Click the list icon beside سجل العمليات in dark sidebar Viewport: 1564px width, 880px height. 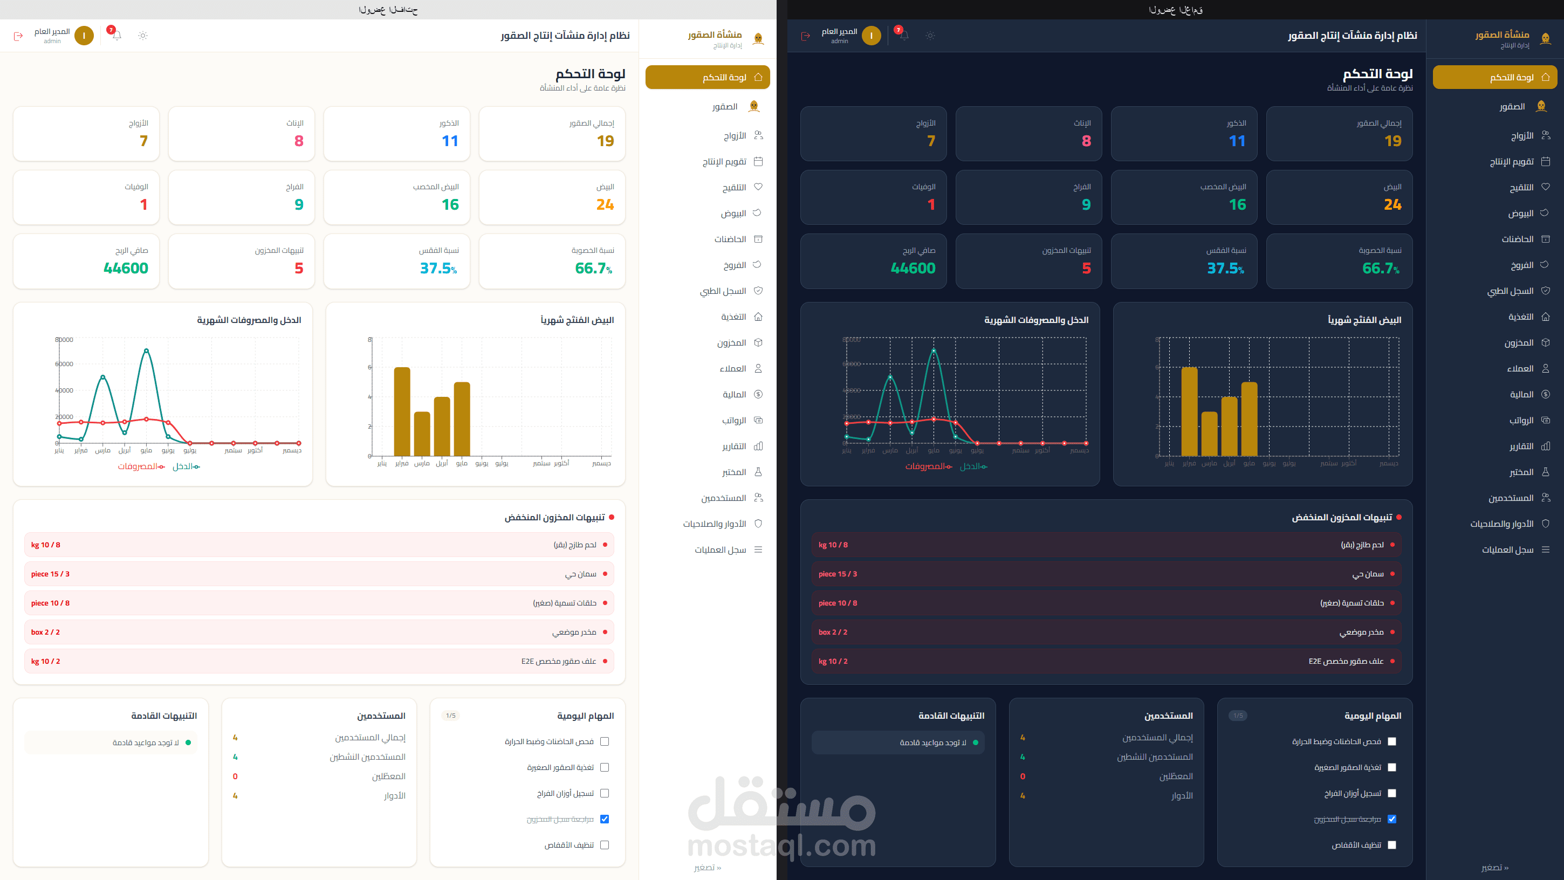coord(1545,550)
